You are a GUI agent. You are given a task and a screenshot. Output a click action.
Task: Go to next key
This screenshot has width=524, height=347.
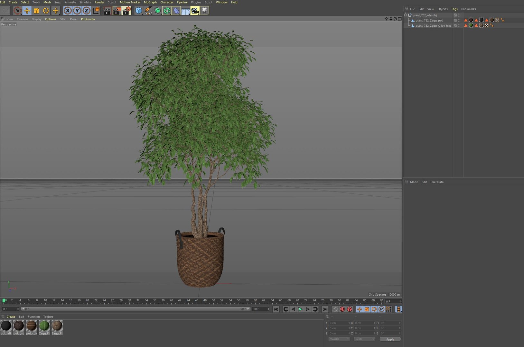tap(315, 309)
